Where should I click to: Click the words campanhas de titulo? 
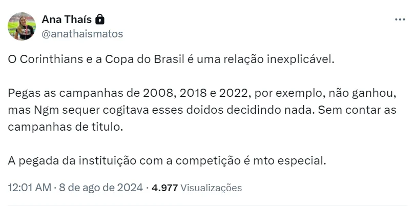pos(66,127)
